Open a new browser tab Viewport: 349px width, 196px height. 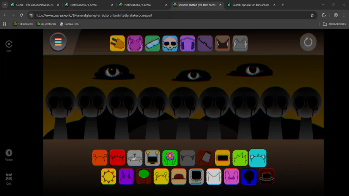coord(283,5)
